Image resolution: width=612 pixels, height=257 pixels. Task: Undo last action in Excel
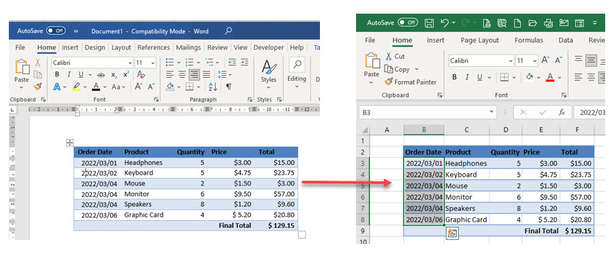445,23
